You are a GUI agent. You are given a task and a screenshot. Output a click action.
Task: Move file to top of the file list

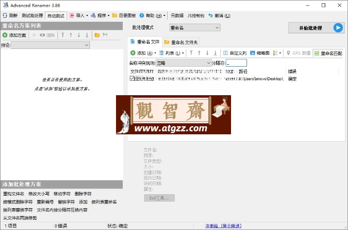coord(191,53)
